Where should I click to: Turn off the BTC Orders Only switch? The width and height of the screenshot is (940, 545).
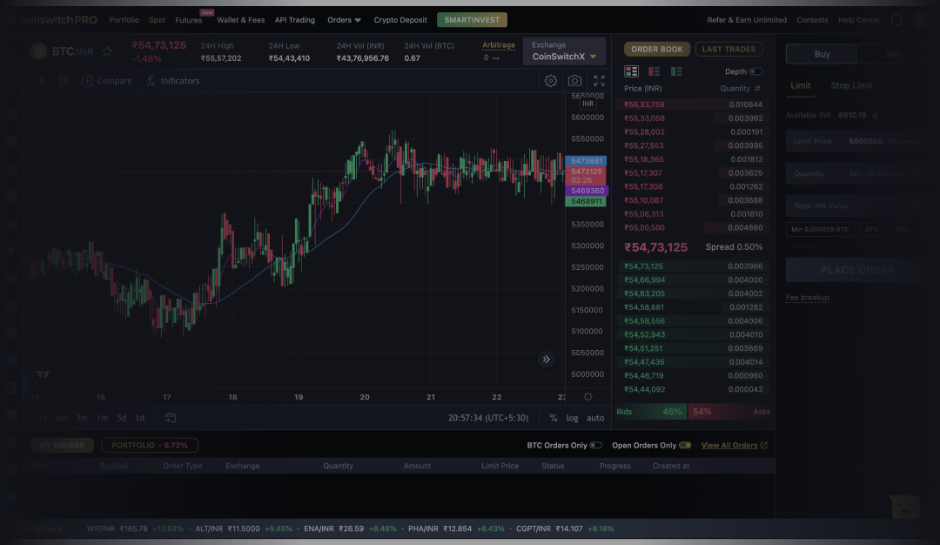point(596,445)
